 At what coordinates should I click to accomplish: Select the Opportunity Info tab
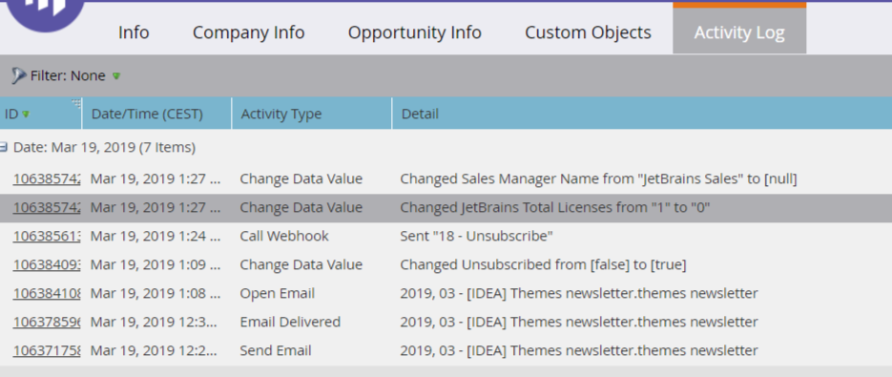[415, 32]
